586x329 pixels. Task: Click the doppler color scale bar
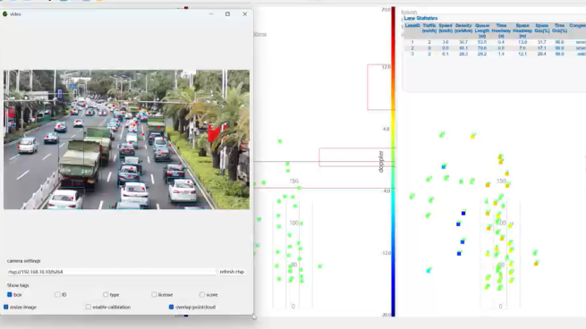393,162
